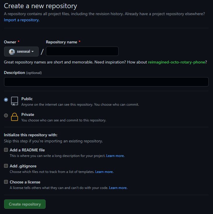Click the Owner field label

coord(10,42)
